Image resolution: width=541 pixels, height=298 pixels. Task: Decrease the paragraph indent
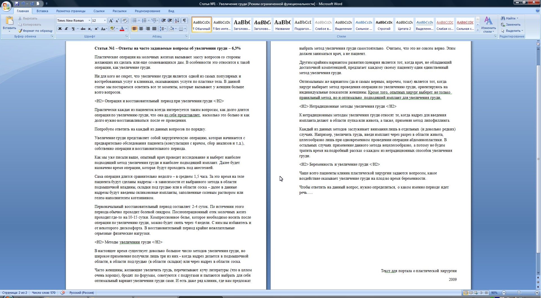pyautogui.click(x=163, y=21)
